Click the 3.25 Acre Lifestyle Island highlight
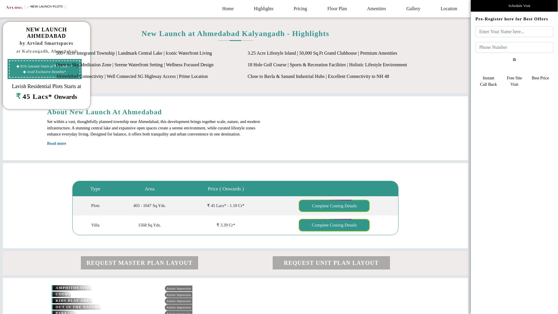Image resolution: width=558 pixels, height=314 pixels. click(322, 53)
